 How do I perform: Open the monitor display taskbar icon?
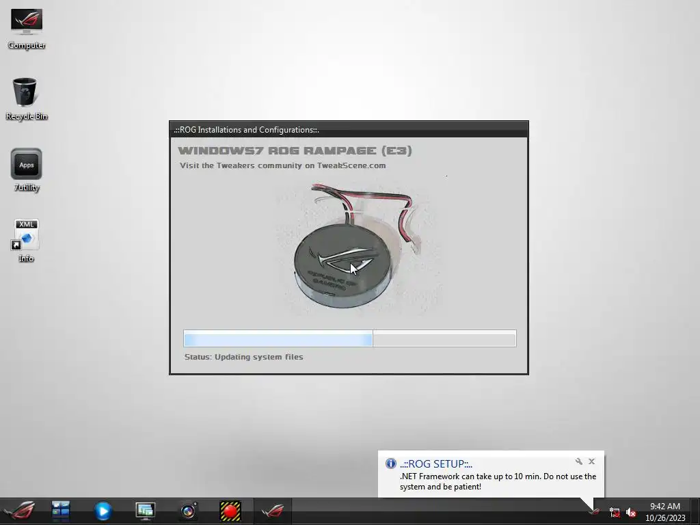(x=145, y=511)
